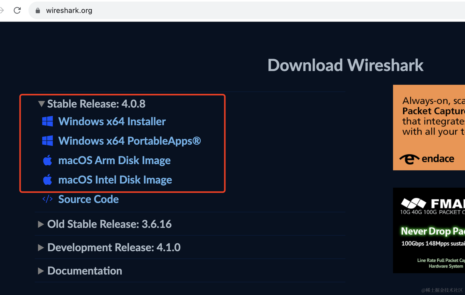465x295 pixels.
Task: Click the endace logo in the orange ad
Action: [427, 159]
